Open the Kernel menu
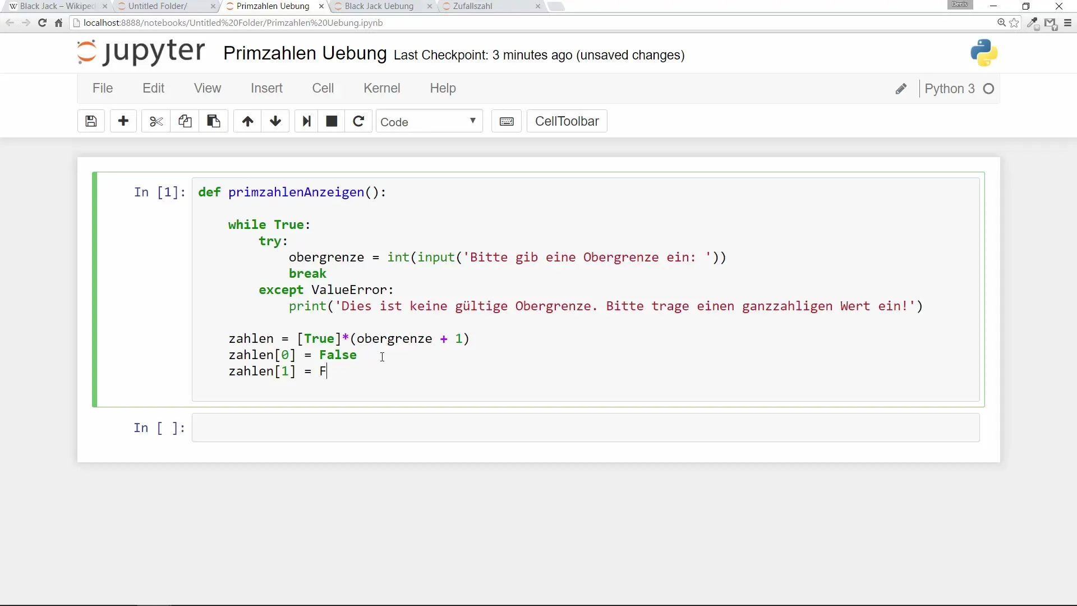The image size is (1077, 606). pos(382,88)
